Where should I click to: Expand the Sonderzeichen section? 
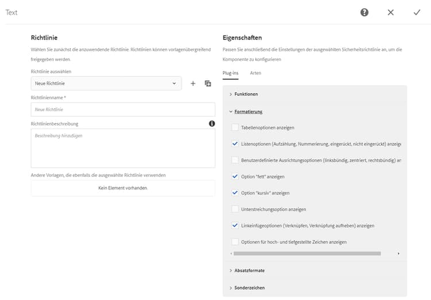(249, 287)
